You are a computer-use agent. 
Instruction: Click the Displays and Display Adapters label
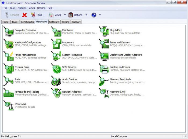126,55
